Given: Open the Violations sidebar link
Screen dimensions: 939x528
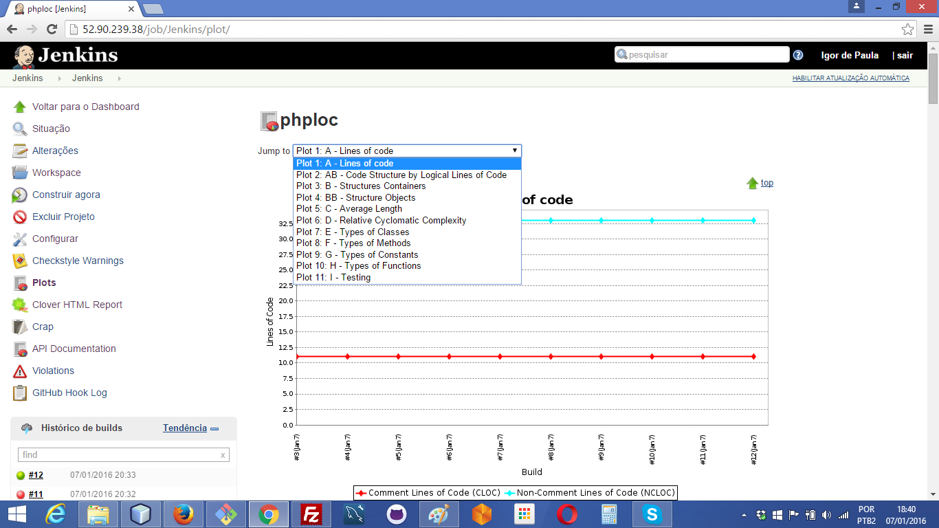Looking at the screenshot, I should (53, 371).
